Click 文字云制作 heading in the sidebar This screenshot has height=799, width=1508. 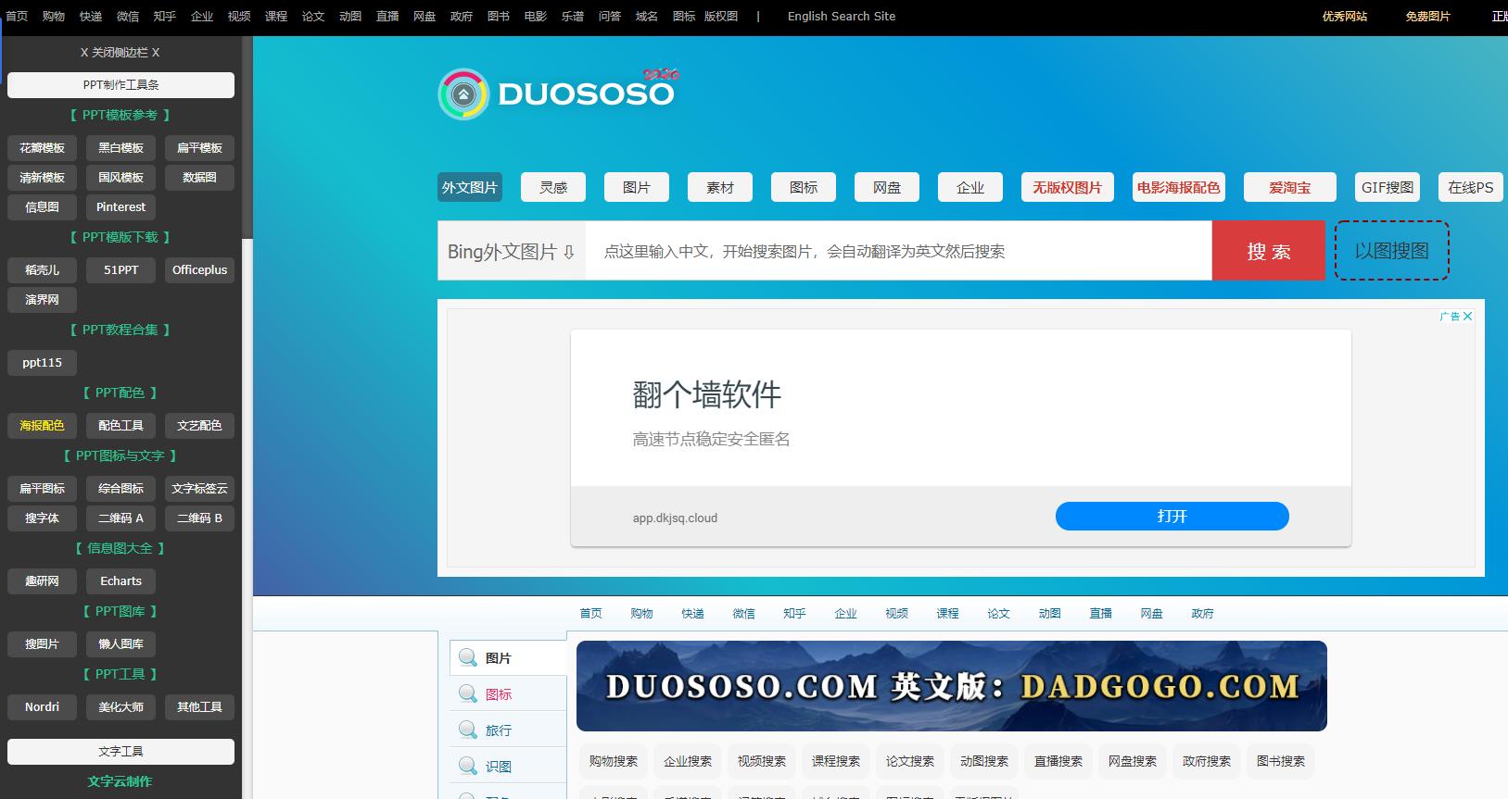(120, 781)
